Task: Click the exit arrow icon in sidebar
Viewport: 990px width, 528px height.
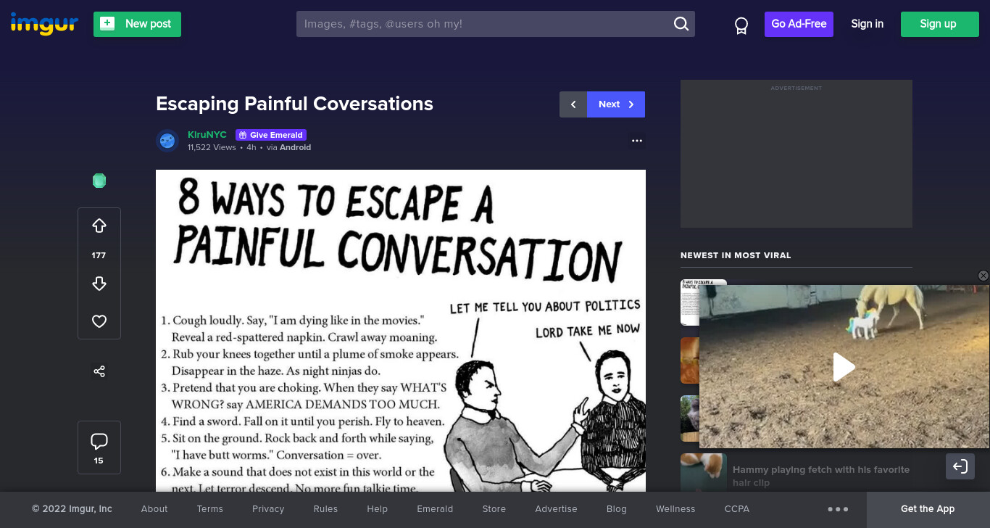Action: point(960,466)
